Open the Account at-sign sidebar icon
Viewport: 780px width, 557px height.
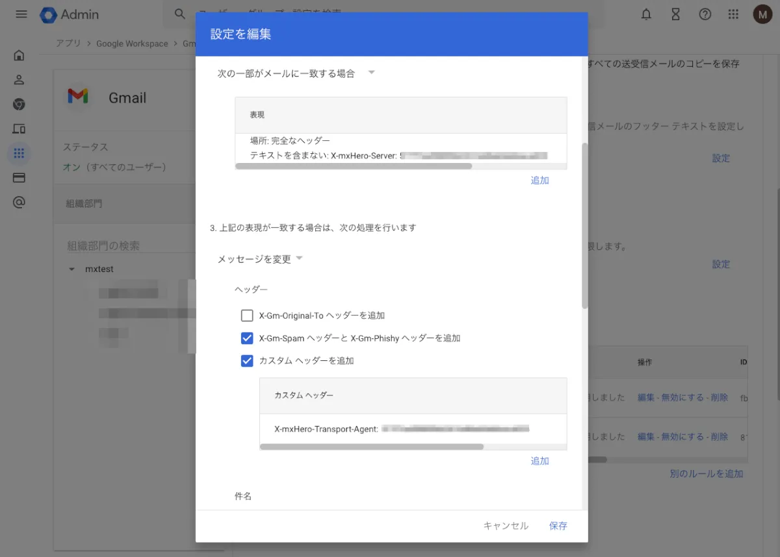[19, 203]
